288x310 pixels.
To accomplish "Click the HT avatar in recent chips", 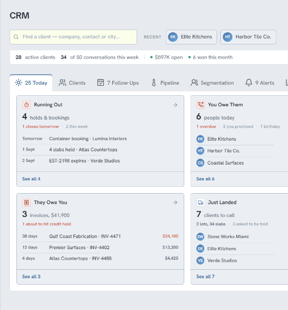I will (x=228, y=37).
